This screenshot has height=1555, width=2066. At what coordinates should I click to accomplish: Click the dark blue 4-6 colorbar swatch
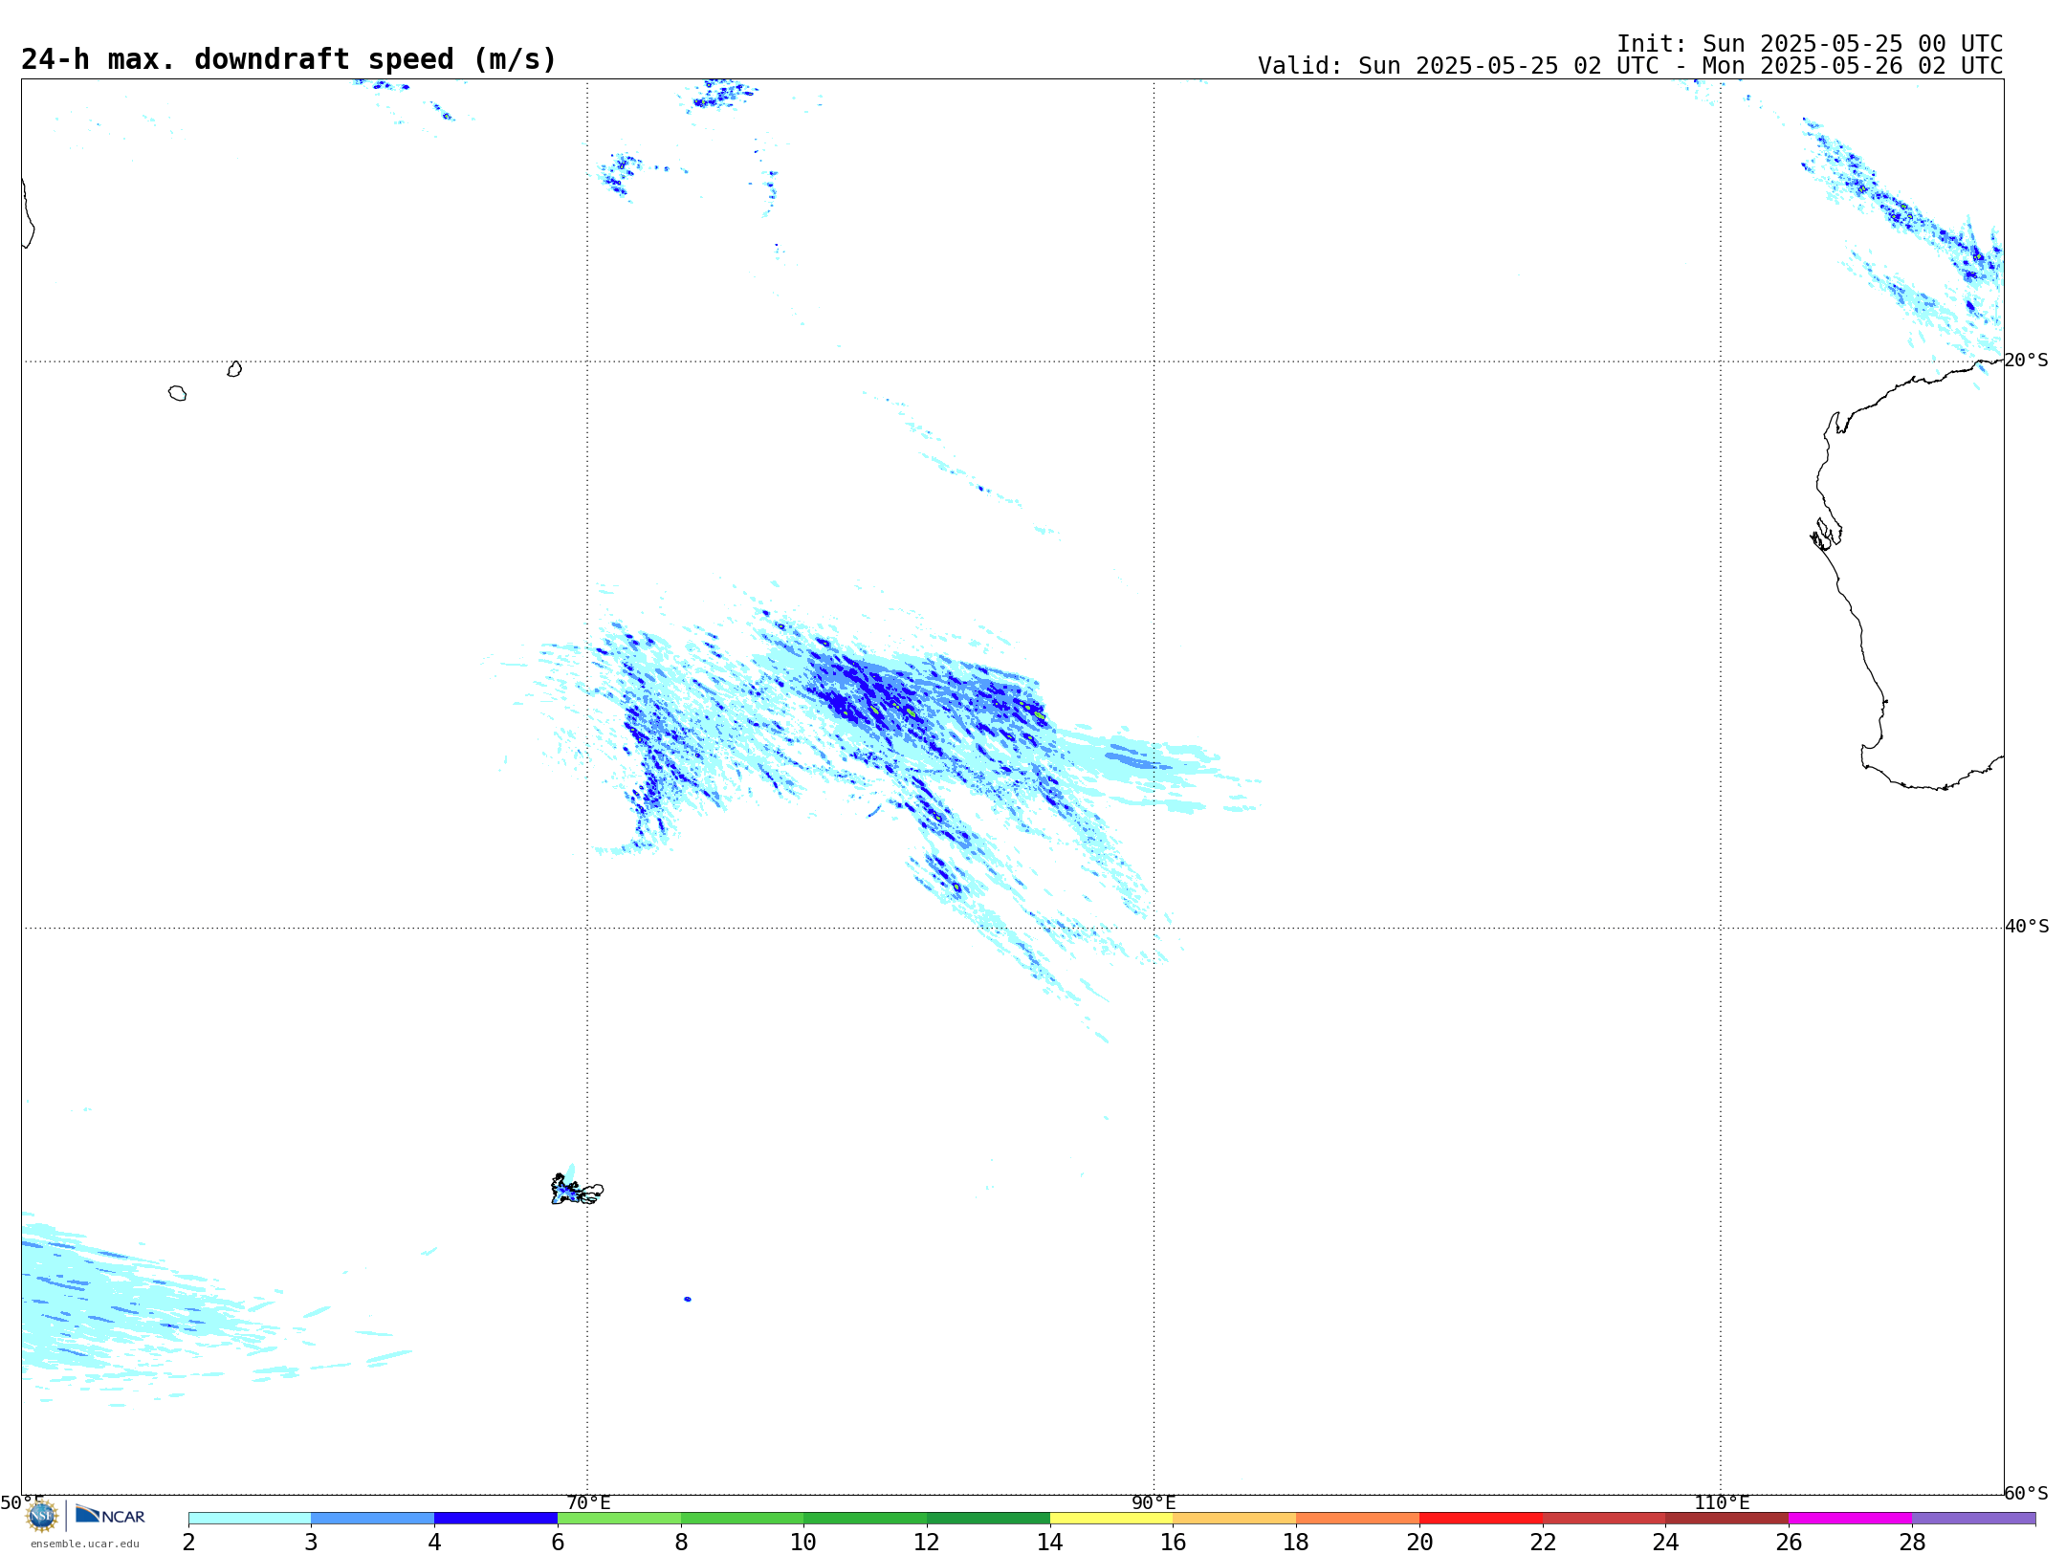tap(495, 1518)
